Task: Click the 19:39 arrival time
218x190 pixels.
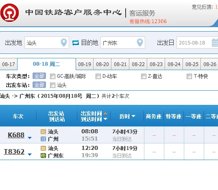Action: (89, 155)
